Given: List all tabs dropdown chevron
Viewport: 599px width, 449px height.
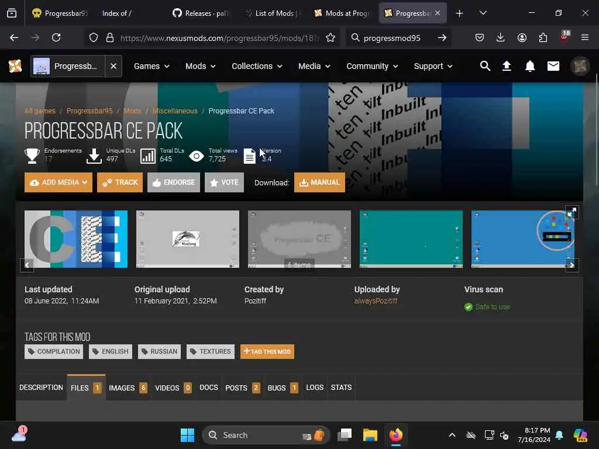Looking at the screenshot, I should tap(483, 13).
